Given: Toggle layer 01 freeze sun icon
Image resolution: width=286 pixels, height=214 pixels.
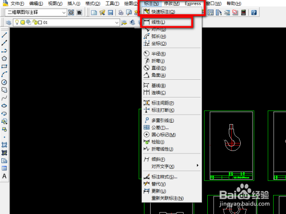Looking at the screenshot, I should tap(22, 22).
